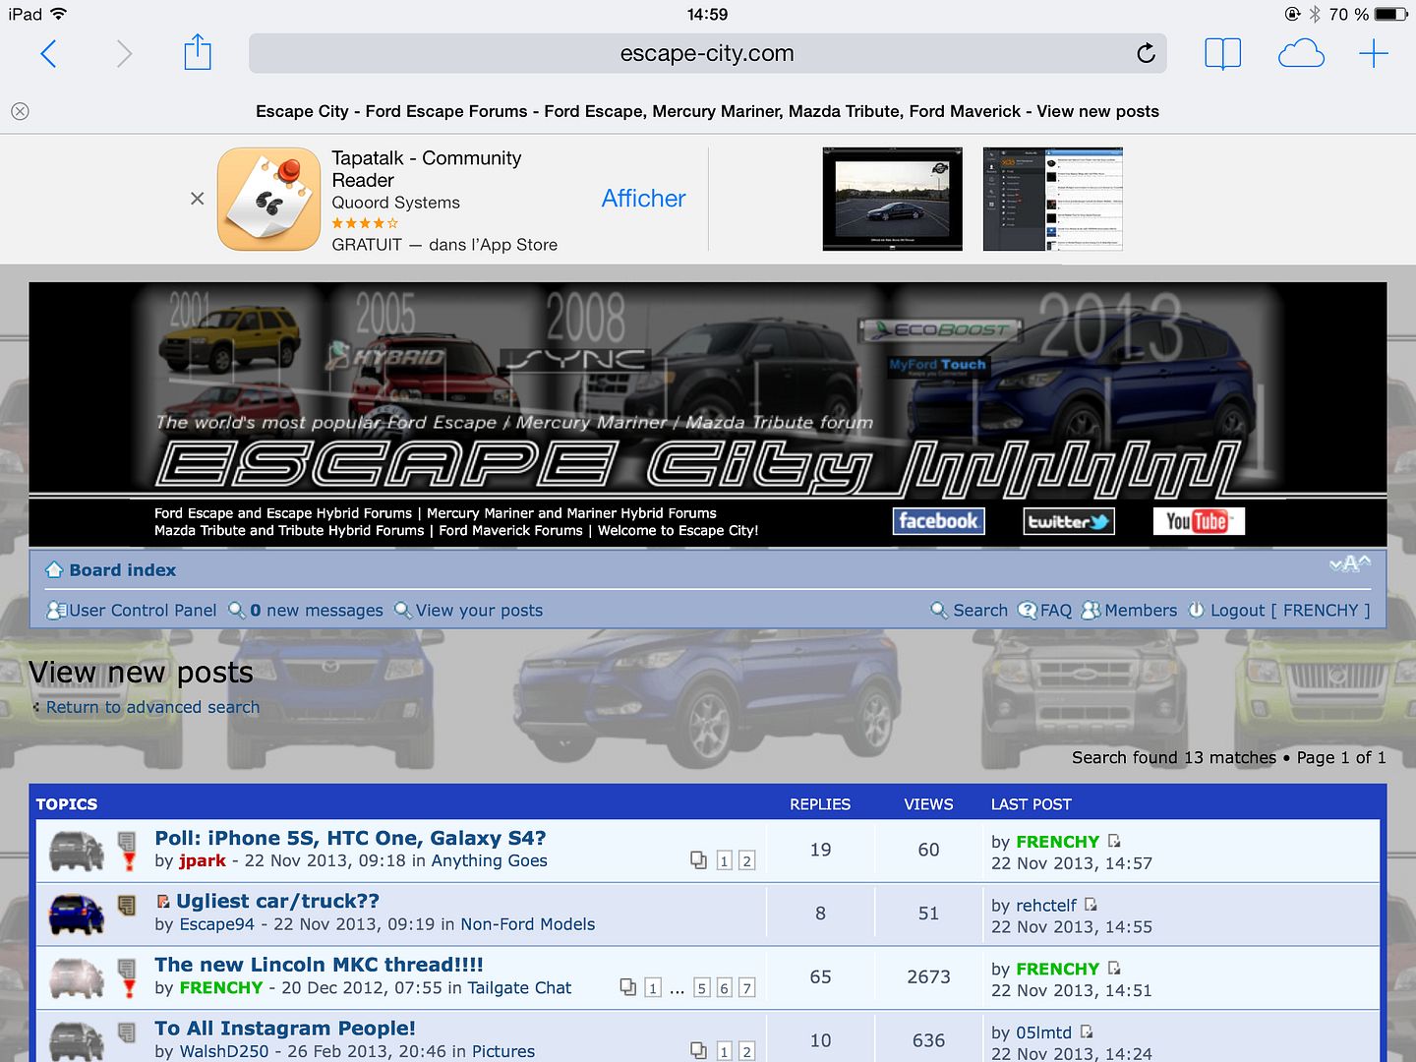Tap the Safari back arrow

(48, 54)
